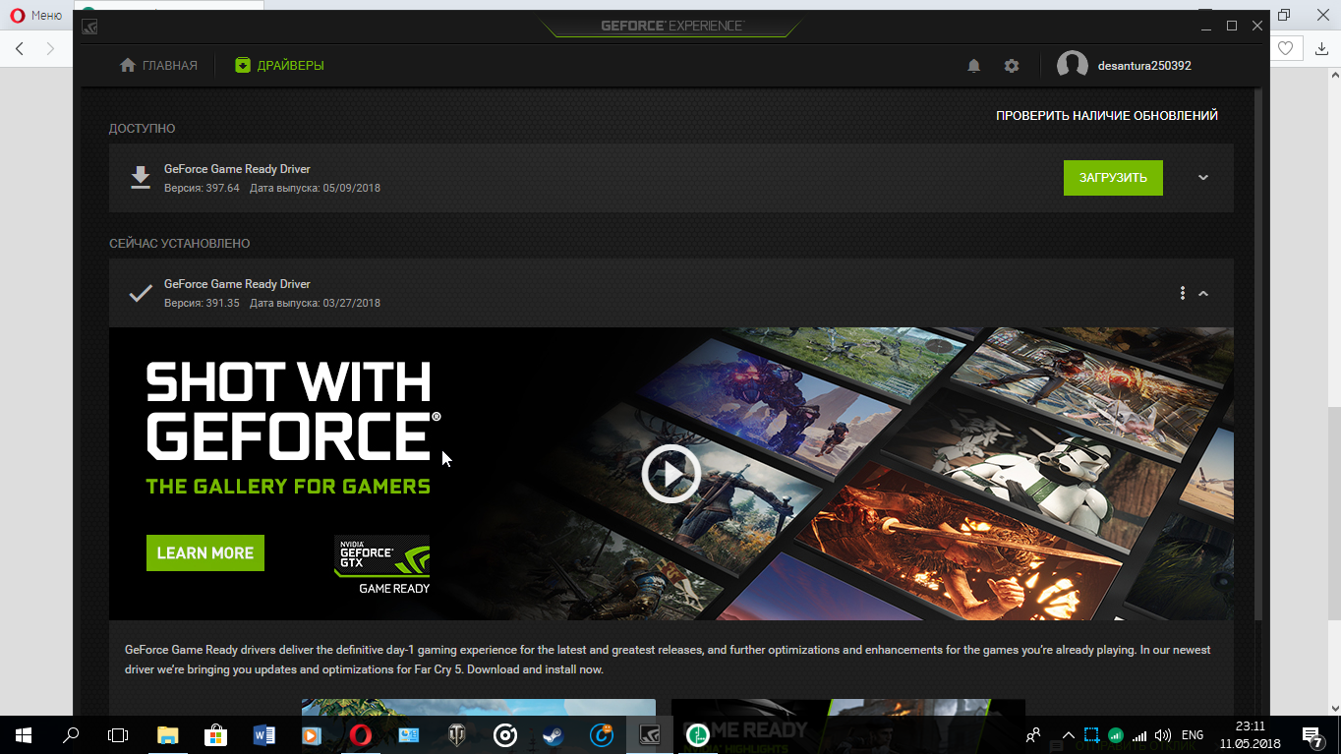Screen dimensions: 1341x754
Task: Click NVIDIA logo in title bar
Action: point(89,27)
